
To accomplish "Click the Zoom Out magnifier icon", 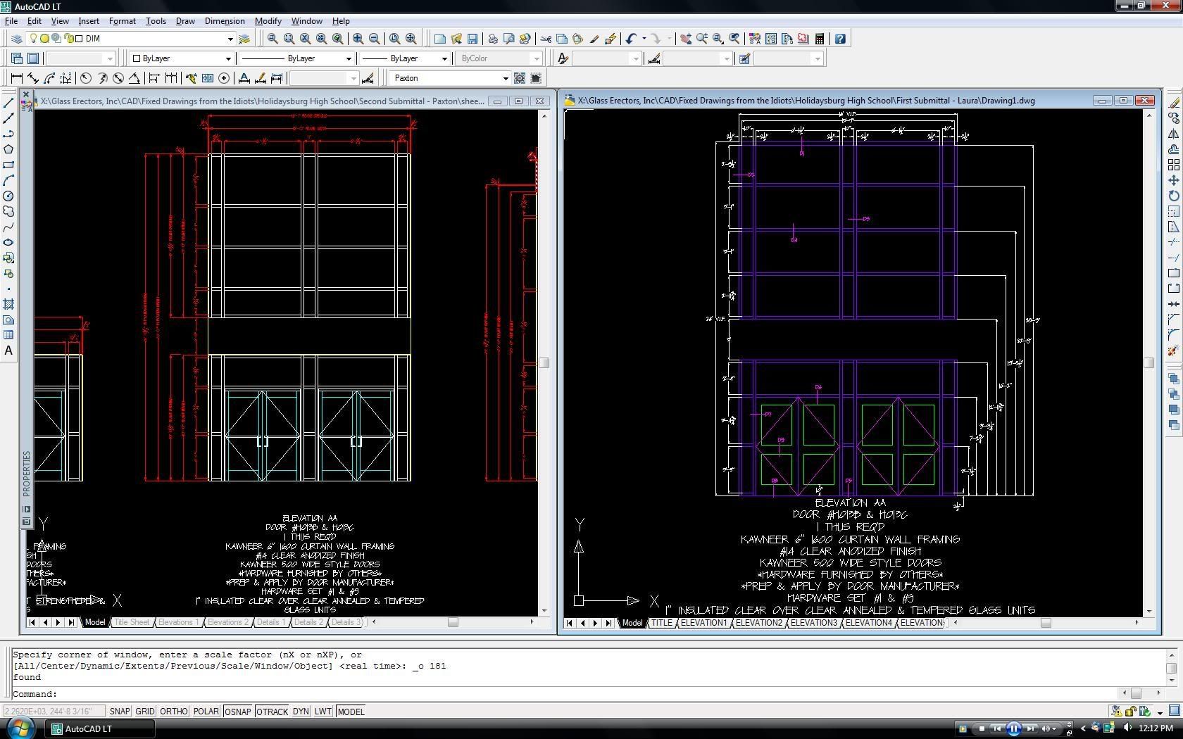I will (x=375, y=39).
